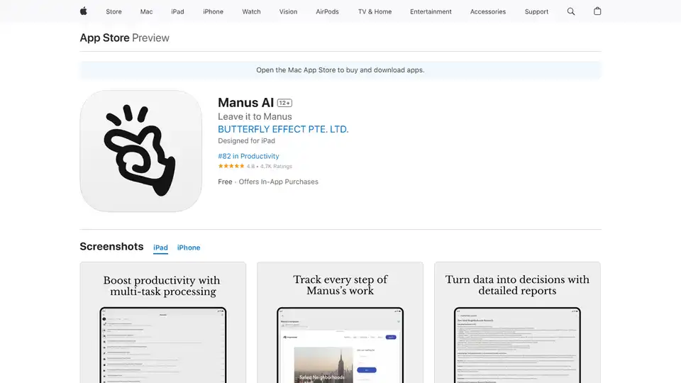Open the shopping bag icon

tap(597, 11)
